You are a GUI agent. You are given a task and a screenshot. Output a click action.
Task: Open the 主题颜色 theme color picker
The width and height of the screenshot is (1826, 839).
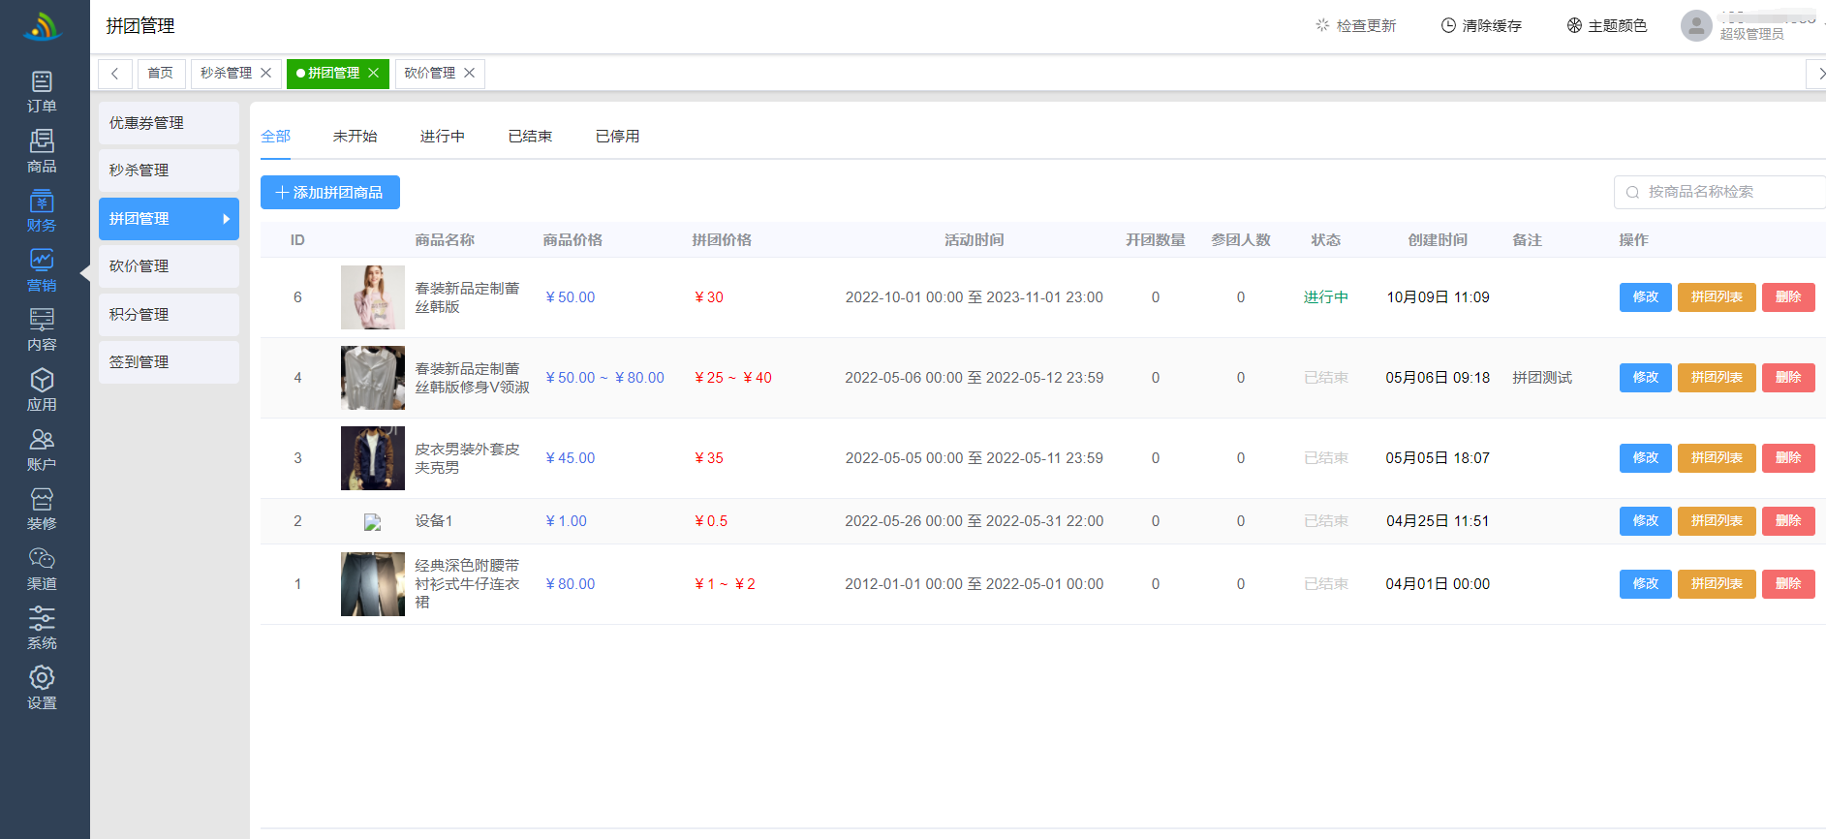pyautogui.click(x=1606, y=26)
